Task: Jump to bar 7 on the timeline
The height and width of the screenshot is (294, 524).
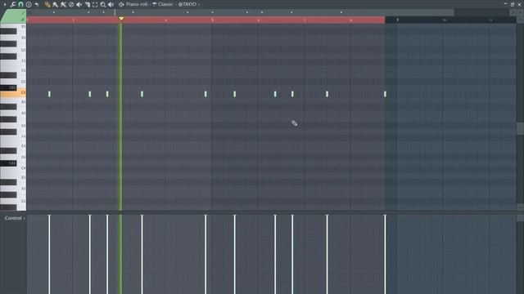Action: coord(305,20)
